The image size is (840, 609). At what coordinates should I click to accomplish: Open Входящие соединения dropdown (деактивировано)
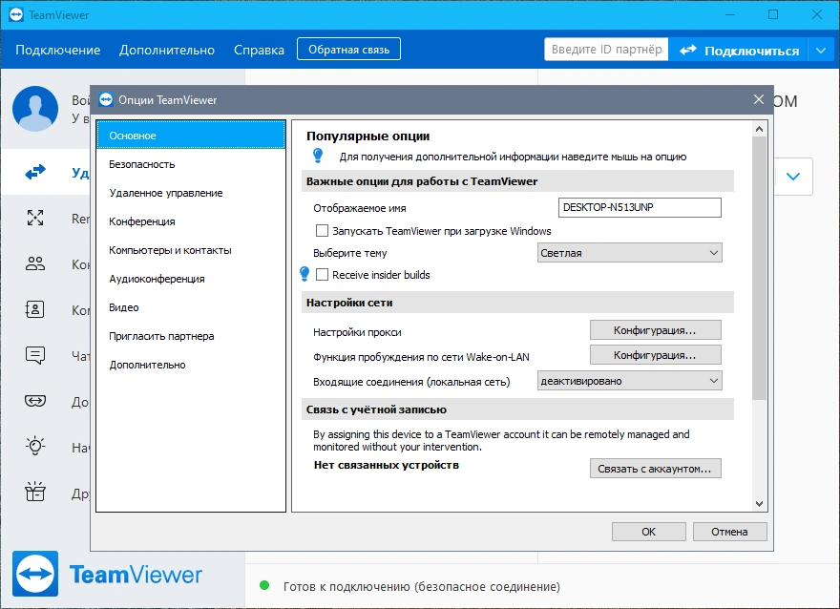click(629, 381)
